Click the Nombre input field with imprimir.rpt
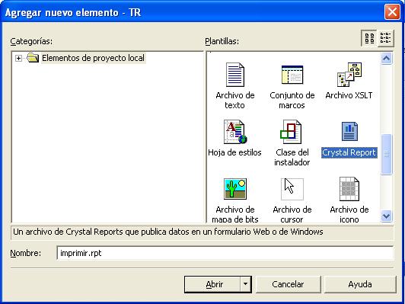The width and height of the screenshot is (405, 304). [225, 253]
